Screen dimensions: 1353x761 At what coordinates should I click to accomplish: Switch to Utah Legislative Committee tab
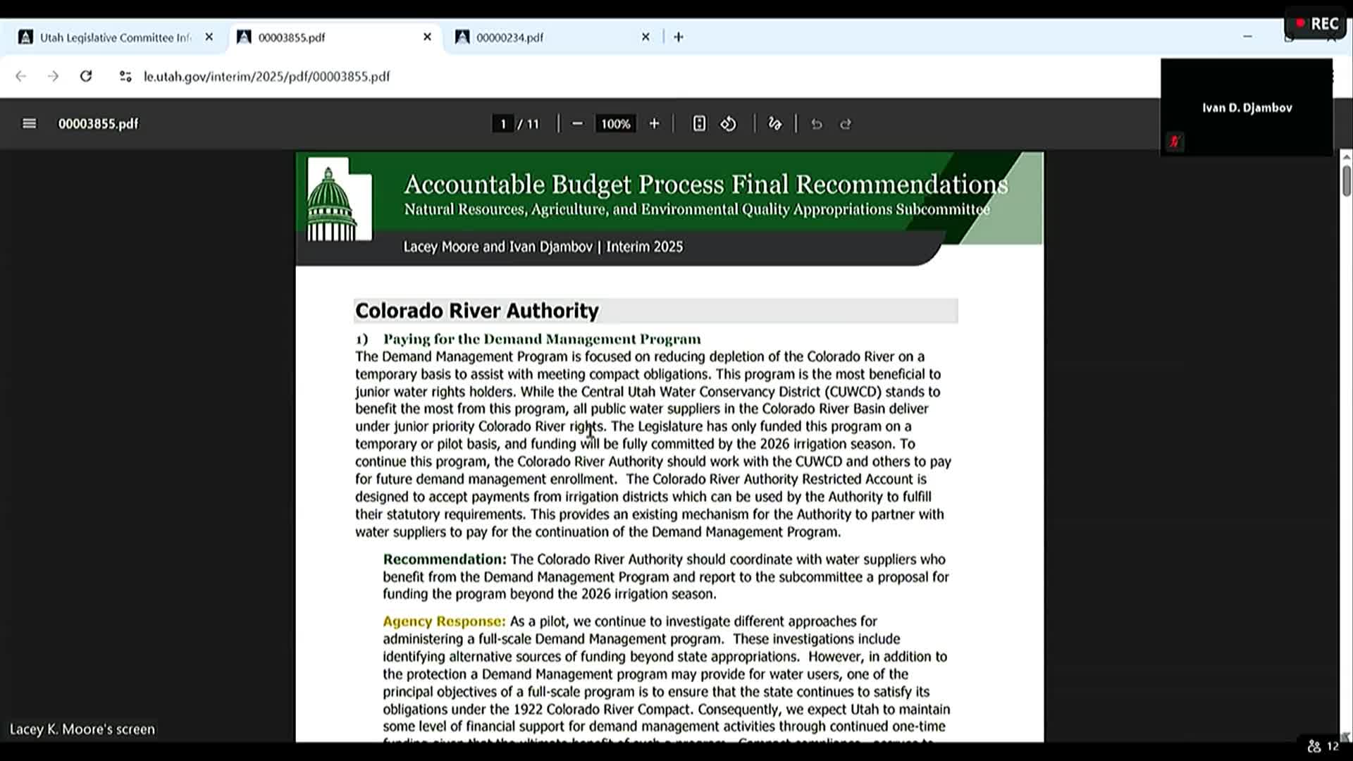click(x=113, y=37)
